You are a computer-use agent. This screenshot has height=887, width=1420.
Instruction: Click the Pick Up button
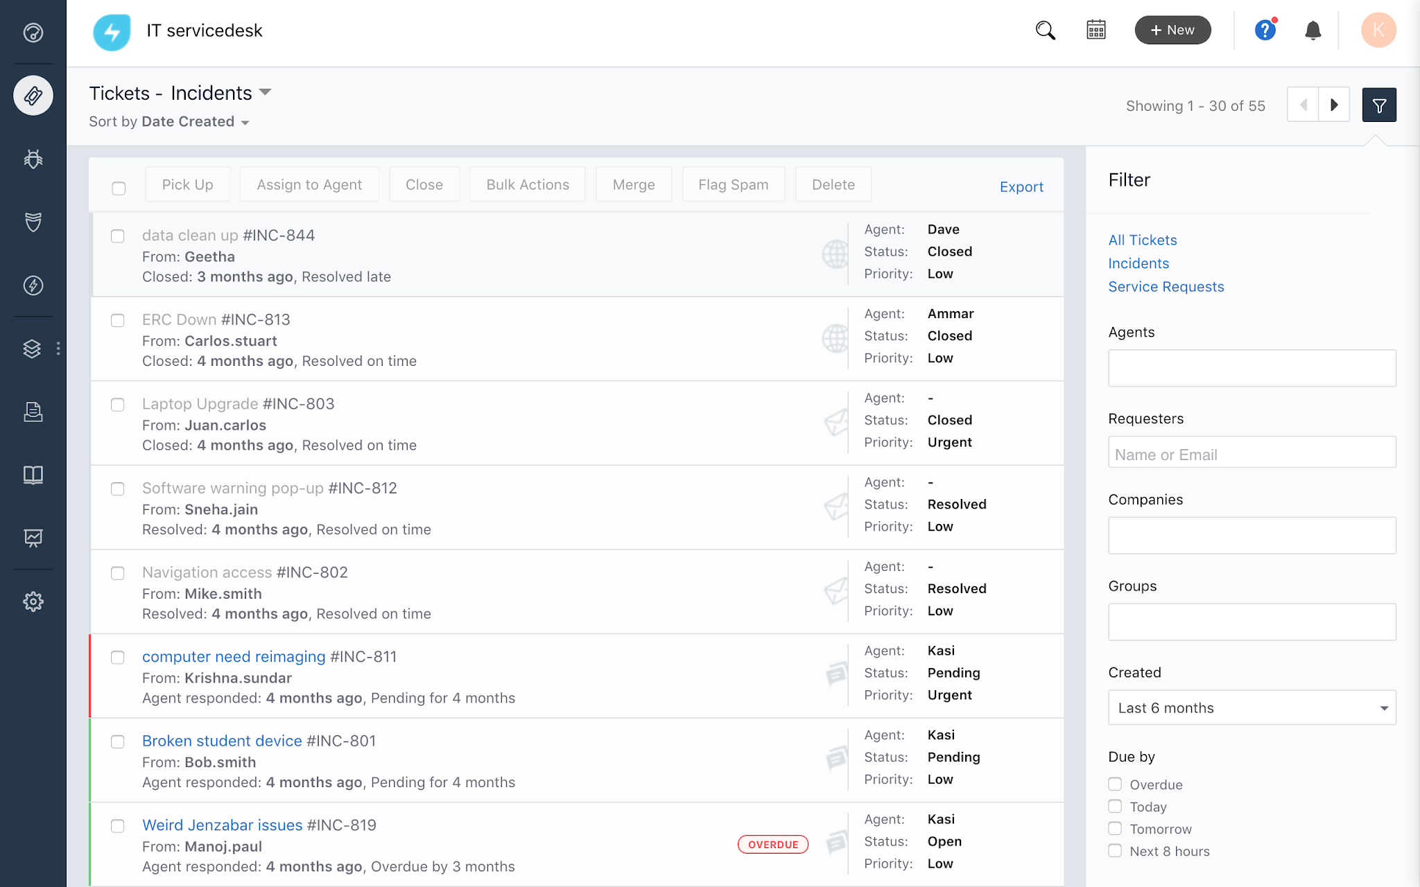pyautogui.click(x=187, y=184)
